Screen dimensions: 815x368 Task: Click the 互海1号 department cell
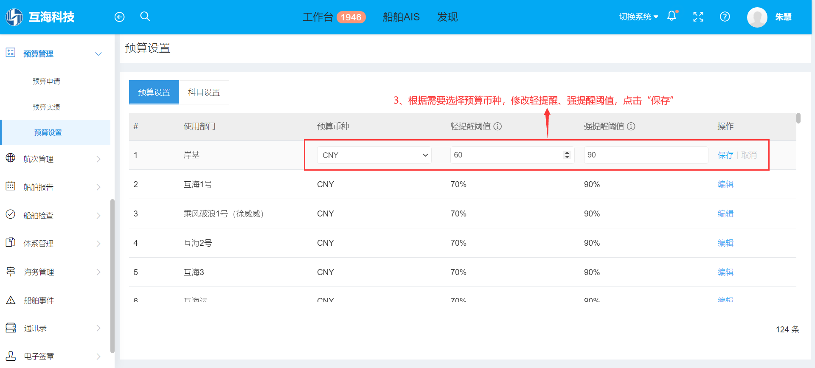198,184
